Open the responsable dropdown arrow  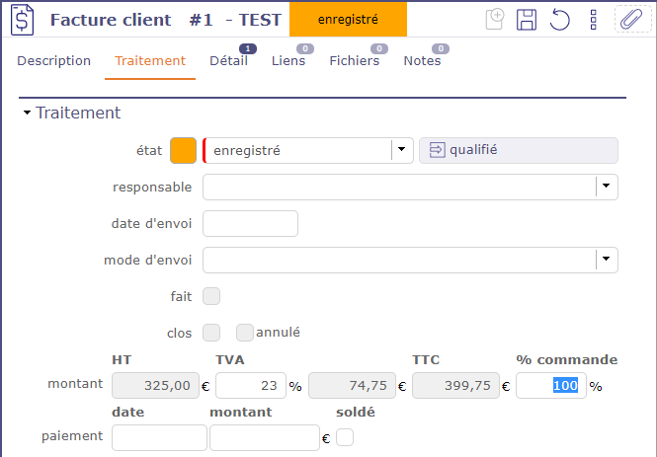click(607, 187)
